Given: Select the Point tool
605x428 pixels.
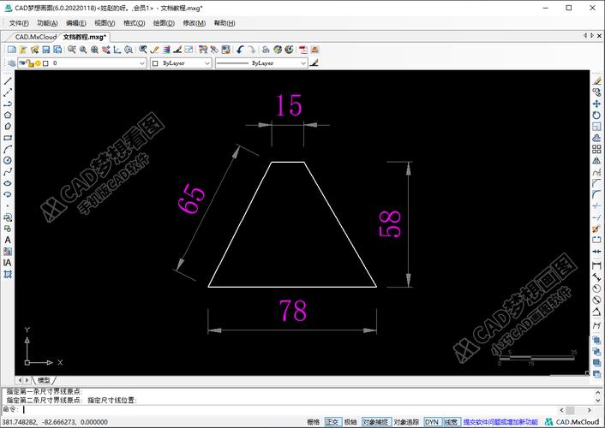Looking at the screenshot, I should 8,206.
